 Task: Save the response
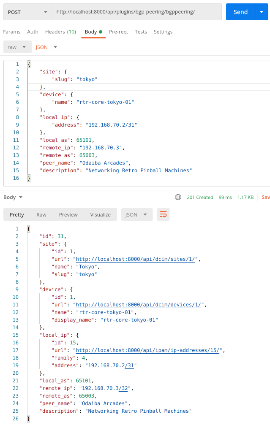265,198
